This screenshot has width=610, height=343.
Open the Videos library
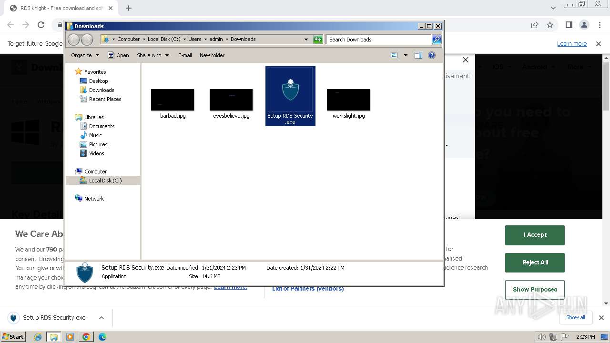(96, 153)
